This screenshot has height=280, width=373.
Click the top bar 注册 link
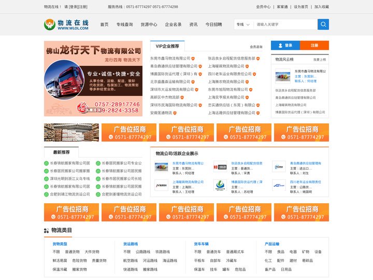82,7
